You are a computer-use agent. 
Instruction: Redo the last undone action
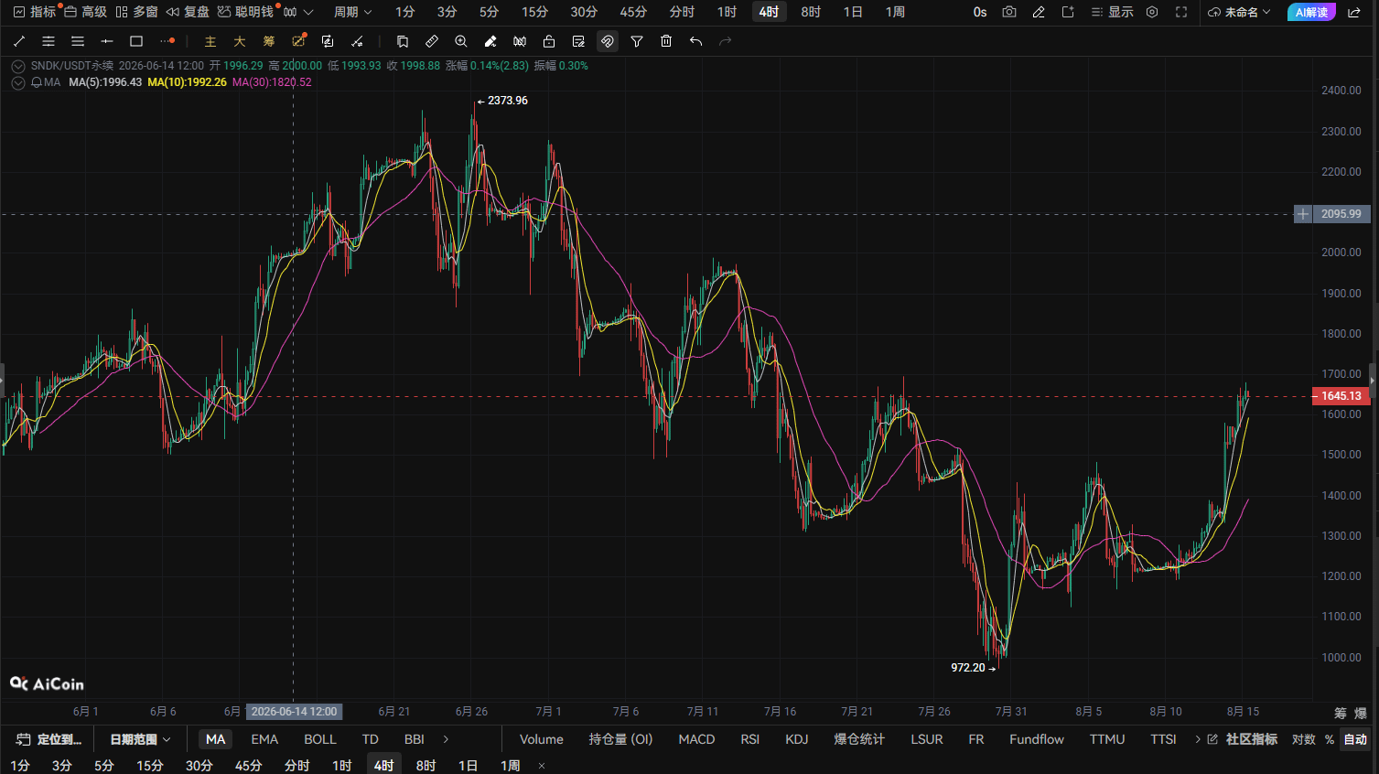tap(725, 41)
